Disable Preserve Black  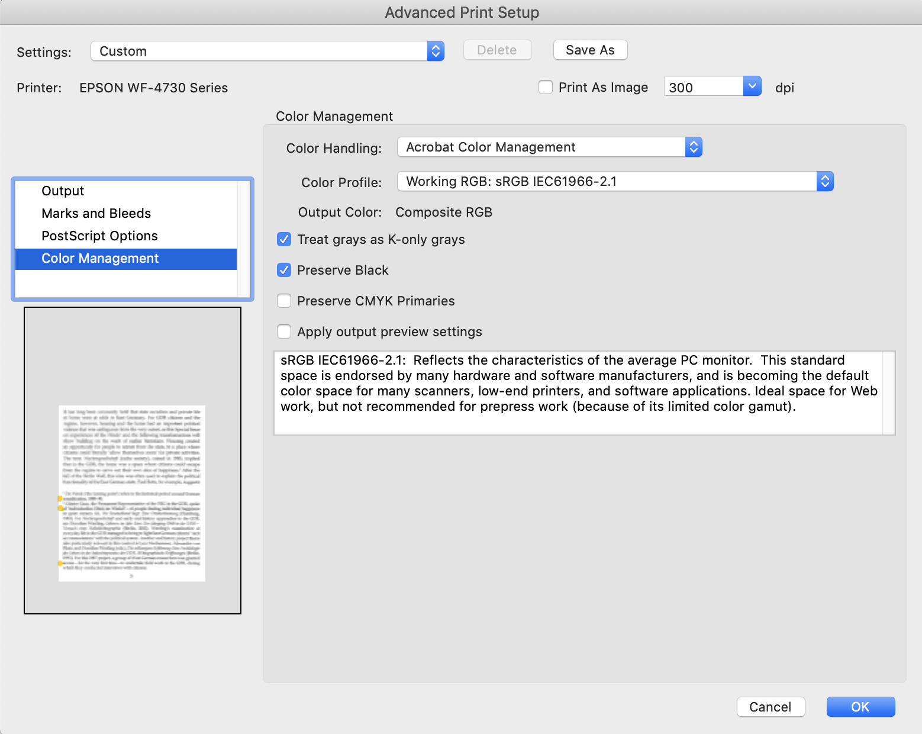[x=284, y=270]
